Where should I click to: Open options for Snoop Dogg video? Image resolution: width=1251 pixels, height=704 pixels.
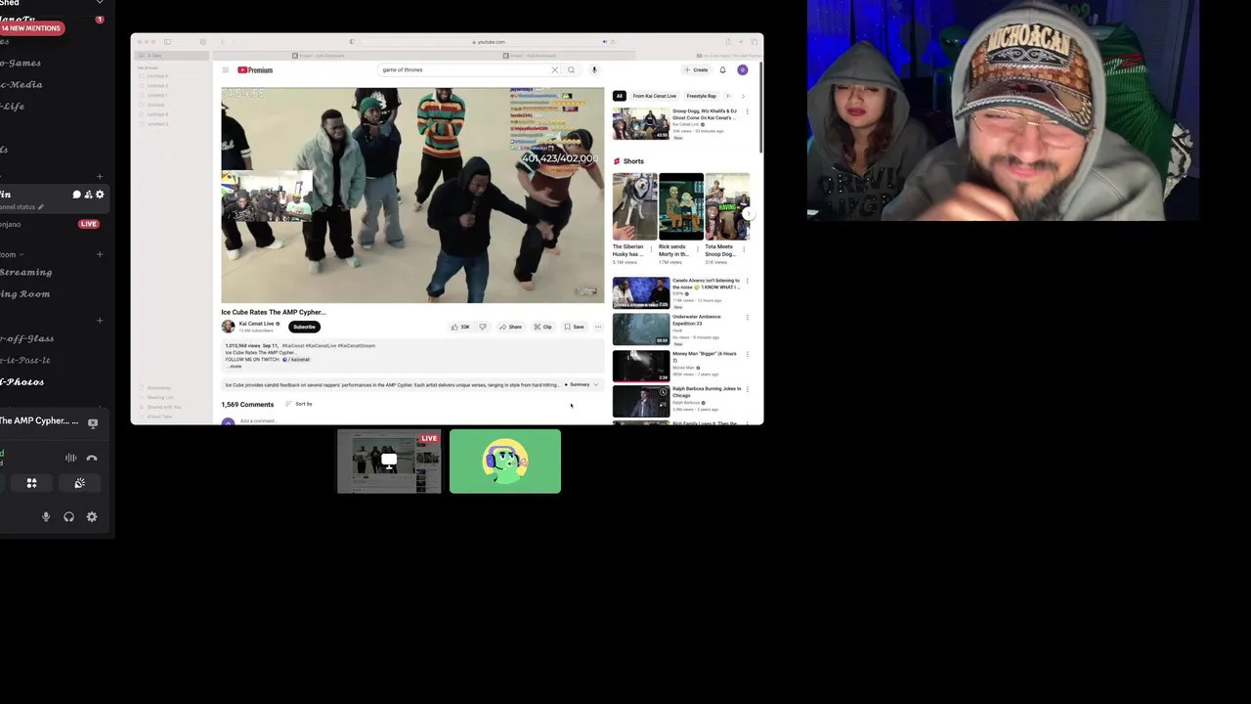click(748, 111)
